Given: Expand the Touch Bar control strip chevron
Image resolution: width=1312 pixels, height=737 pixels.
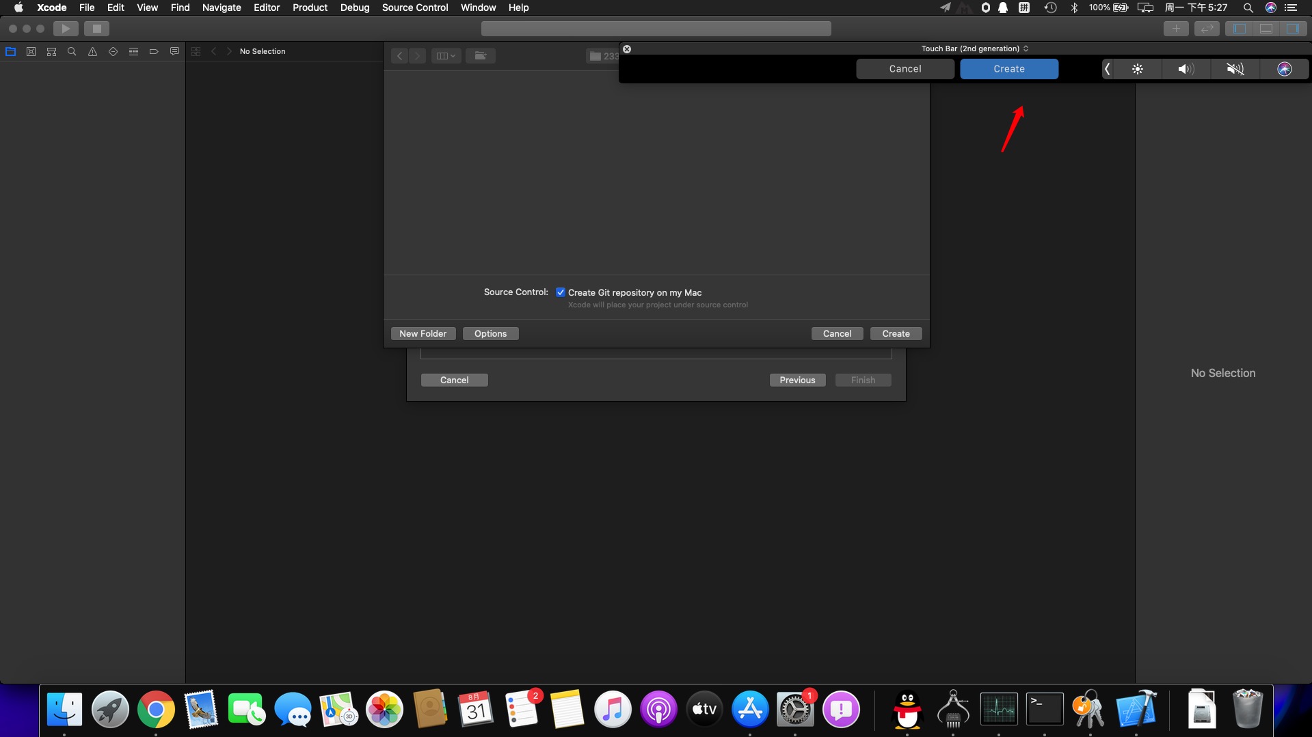Looking at the screenshot, I should 1108,69.
